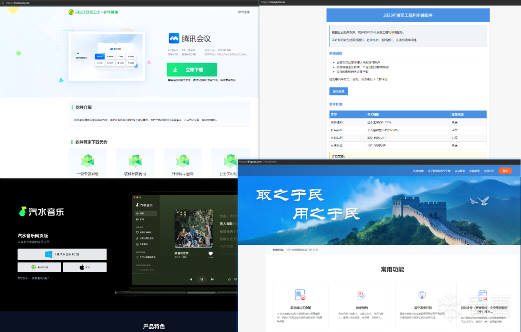Click the 蓝字发票开具 printer icon
The image size is (521, 332).
(422, 295)
